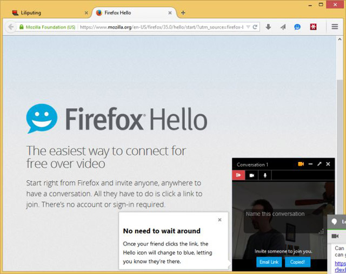Open the Downloads arrow icon
The height and width of the screenshot is (274, 346).
point(268,27)
